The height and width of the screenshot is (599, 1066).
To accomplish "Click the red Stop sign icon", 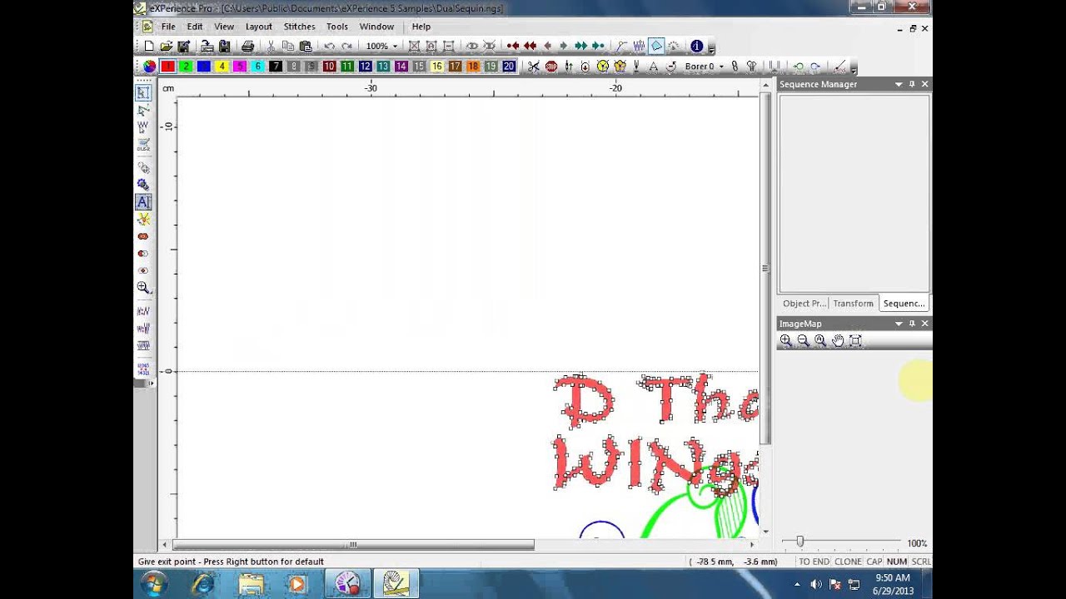I will [550, 67].
